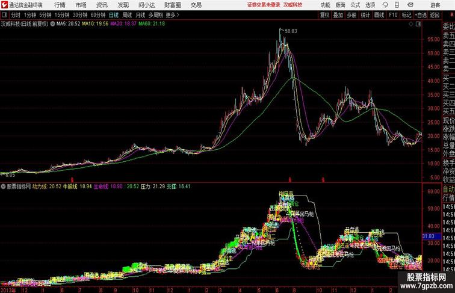The height and width of the screenshot is (293, 455).
Task: Open the 问小达 menu
Action: [146, 5]
